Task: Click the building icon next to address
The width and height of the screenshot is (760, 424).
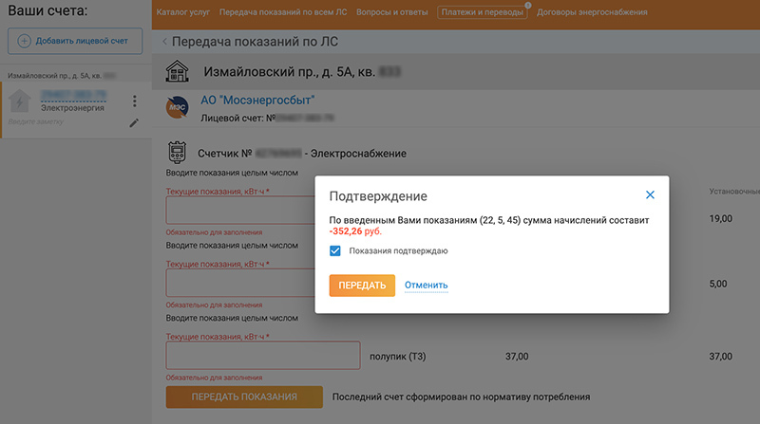Action: coord(177,71)
